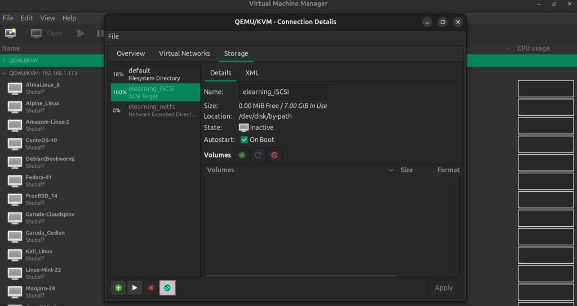Select Debian(Bookworm) VM icon
Screen dimensions: 577x306
pyautogui.click(x=15, y=163)
